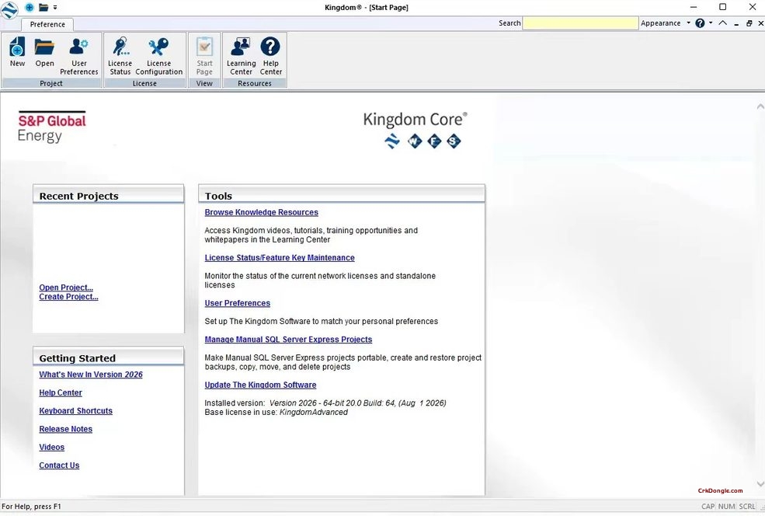Open Browse Knowledge Resources link
Viewport: 765px width, 516px height.
(x=262, y=212)
